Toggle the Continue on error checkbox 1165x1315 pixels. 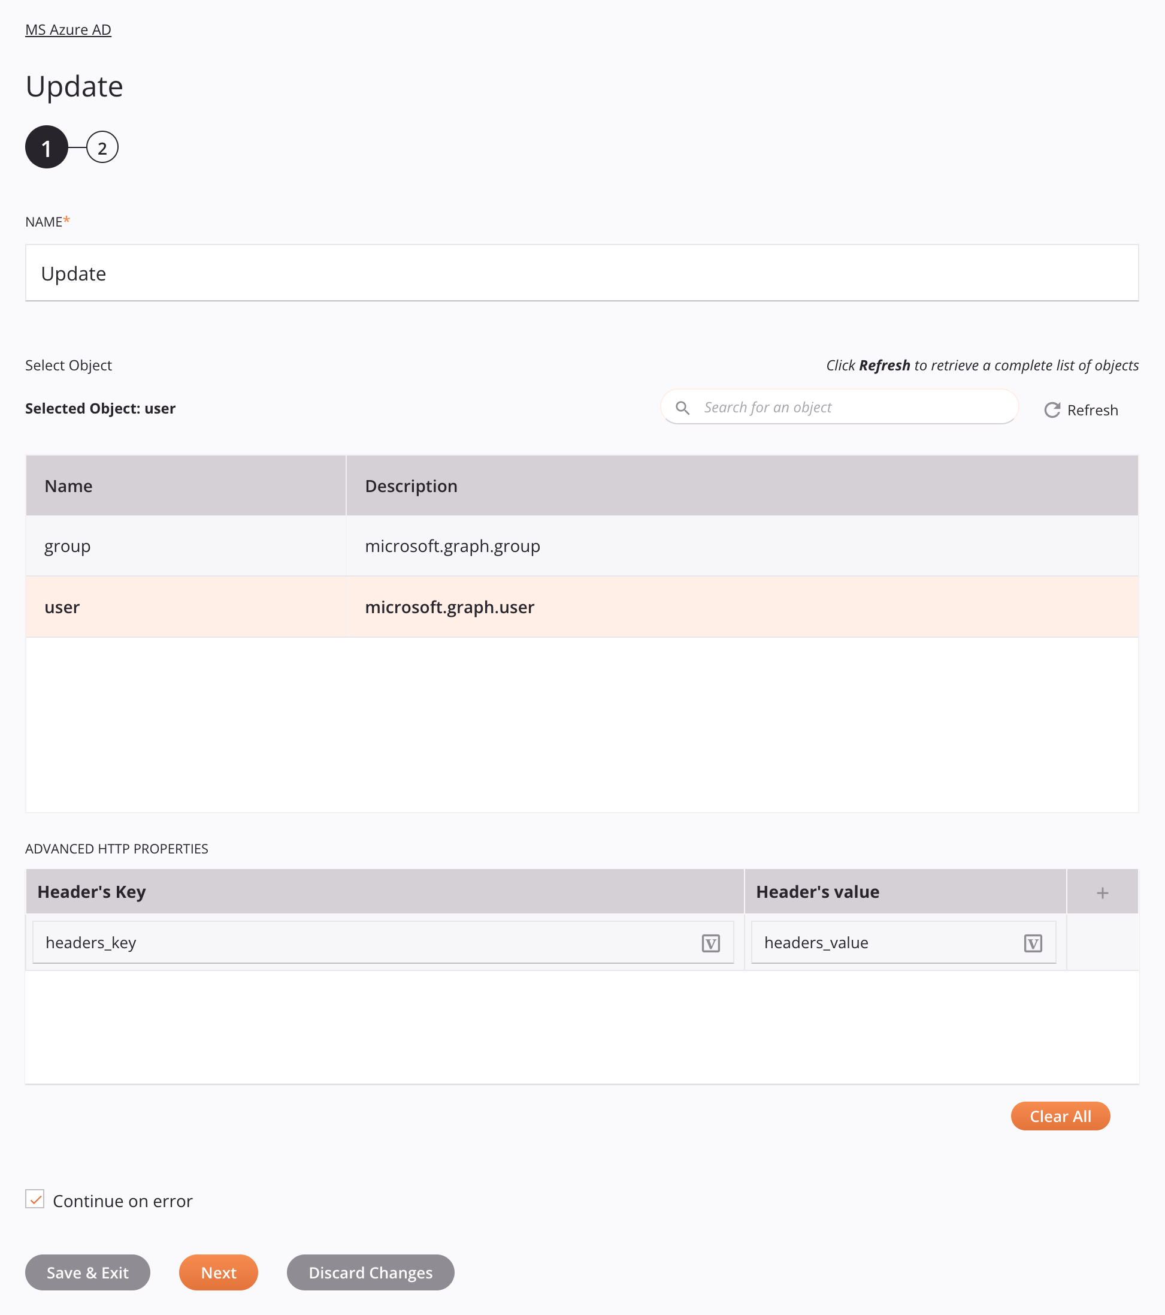35,1199
